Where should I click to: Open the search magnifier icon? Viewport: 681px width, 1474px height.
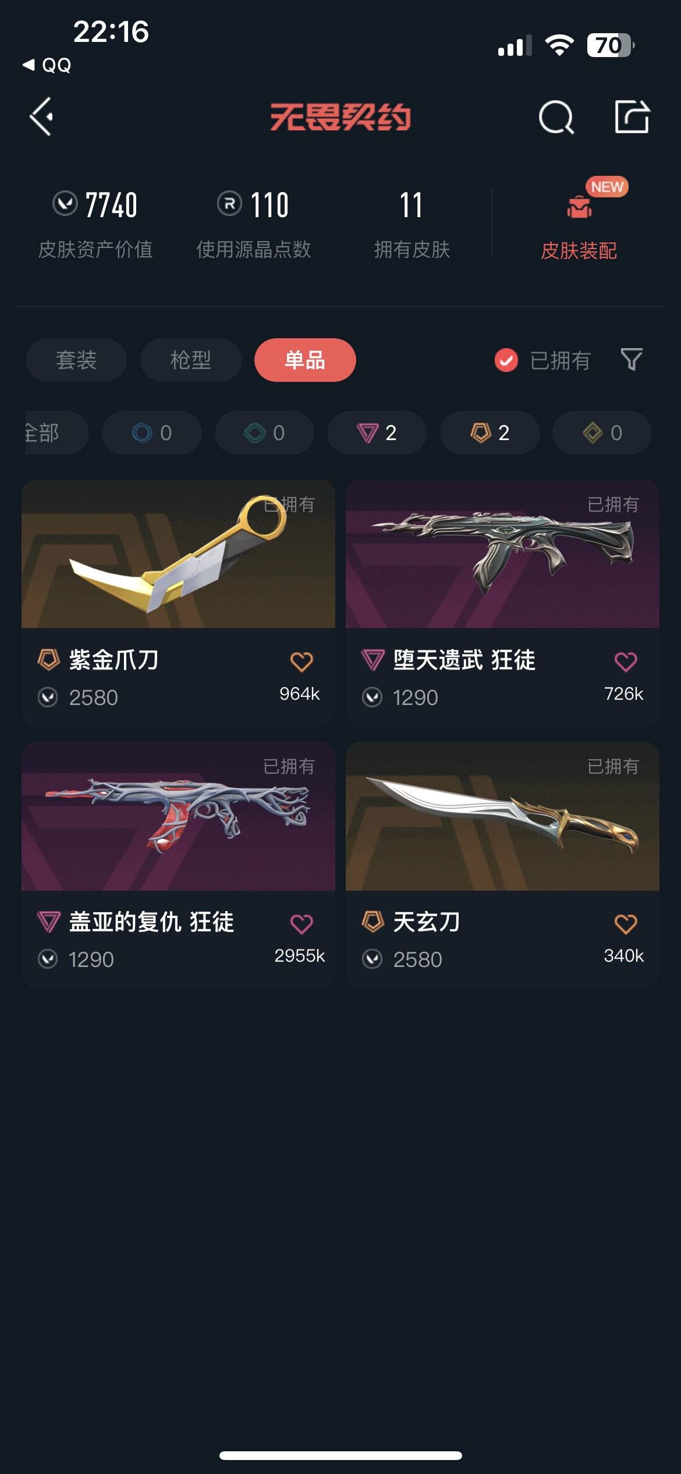tap(556, 117)
